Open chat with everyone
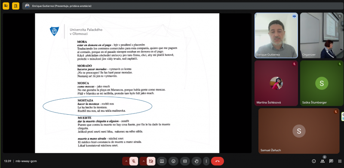 tap(331, 161)
